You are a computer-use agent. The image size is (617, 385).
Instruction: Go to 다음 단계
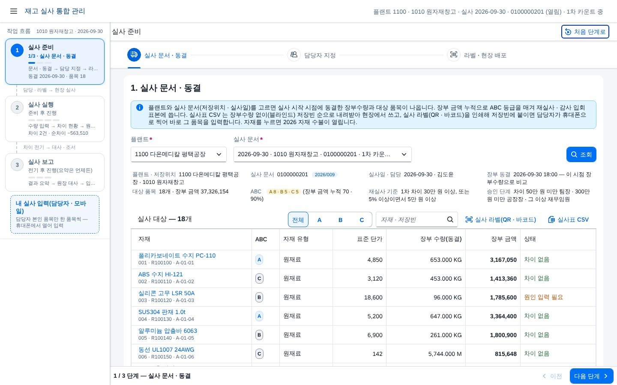[592, 376]
